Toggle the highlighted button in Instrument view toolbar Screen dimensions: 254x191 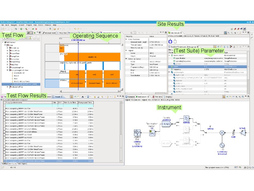click(x=224, y=97)
